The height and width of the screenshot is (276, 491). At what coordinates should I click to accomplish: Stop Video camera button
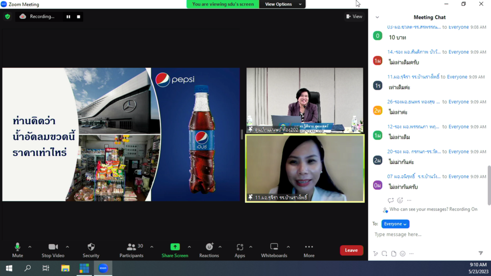tap(53, 250)
